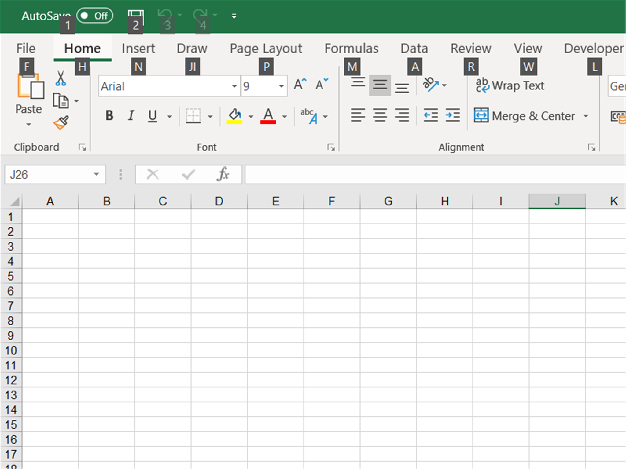The height and width of the screenshot is (469, 626).
Task: Toggle Middle Align in Alignment group
Action: 380,85
